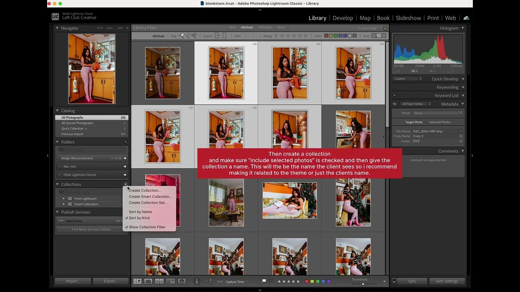Reverse sort direction with the A-Z icon
520x292 pixels.
pos(210,281)
